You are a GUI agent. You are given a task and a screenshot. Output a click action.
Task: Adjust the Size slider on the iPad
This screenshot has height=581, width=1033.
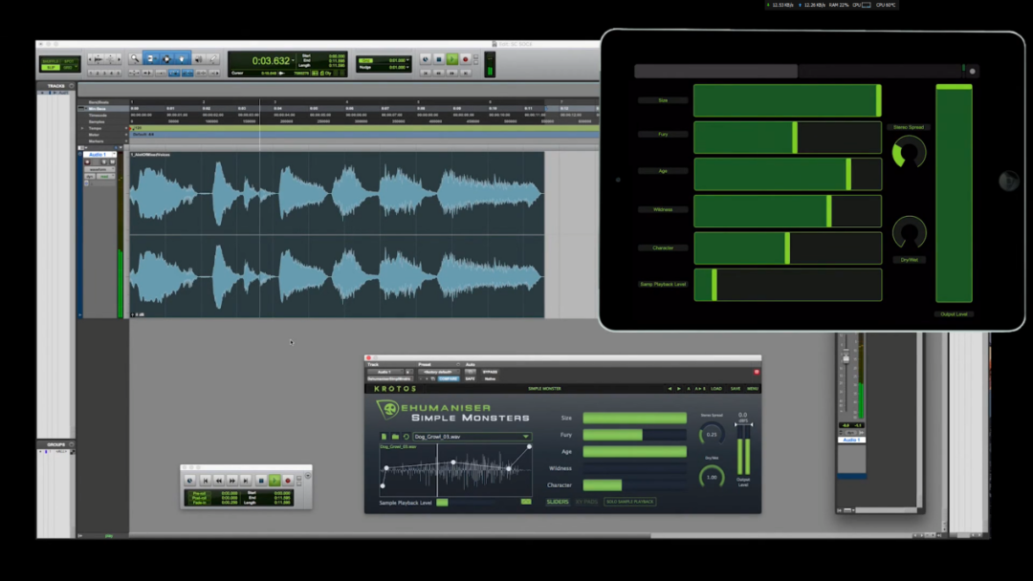point(787,100)
